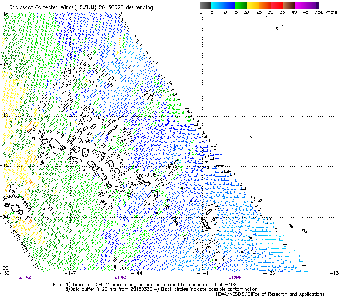Click the yellow 20-25 knots legend segment
The width and height of the screenshot is (339, 297).
tap(253, 5)
